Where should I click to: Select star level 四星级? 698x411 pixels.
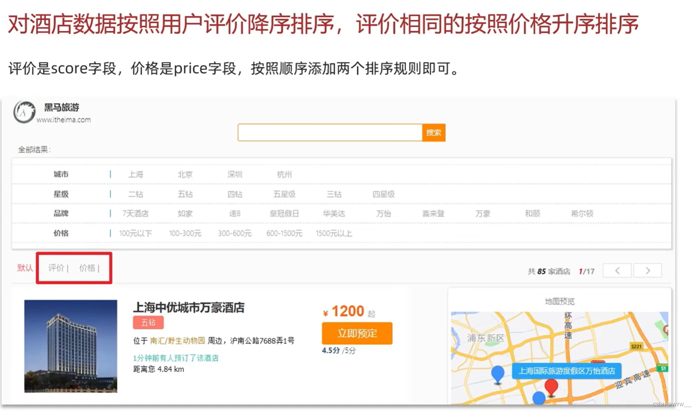[x=384, y=194]
